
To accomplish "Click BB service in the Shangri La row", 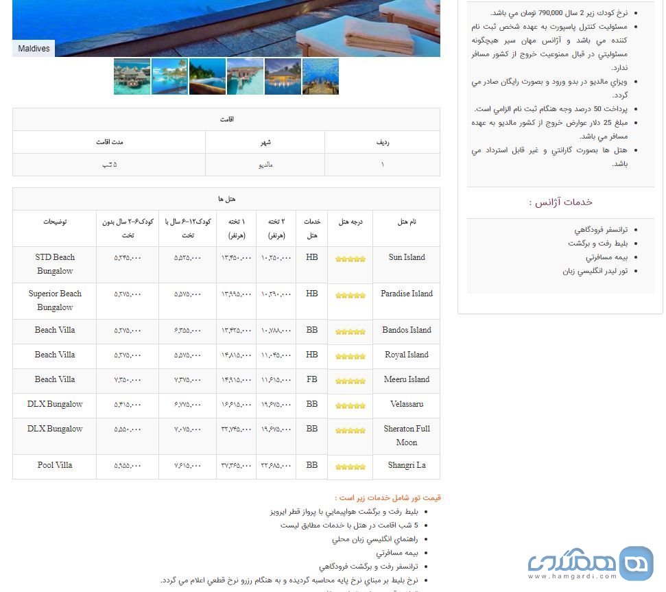I will (312, 466).
